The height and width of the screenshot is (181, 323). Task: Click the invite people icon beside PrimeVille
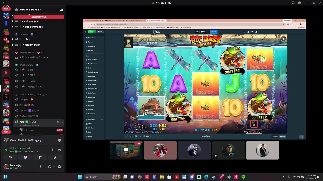coord(61,10)
